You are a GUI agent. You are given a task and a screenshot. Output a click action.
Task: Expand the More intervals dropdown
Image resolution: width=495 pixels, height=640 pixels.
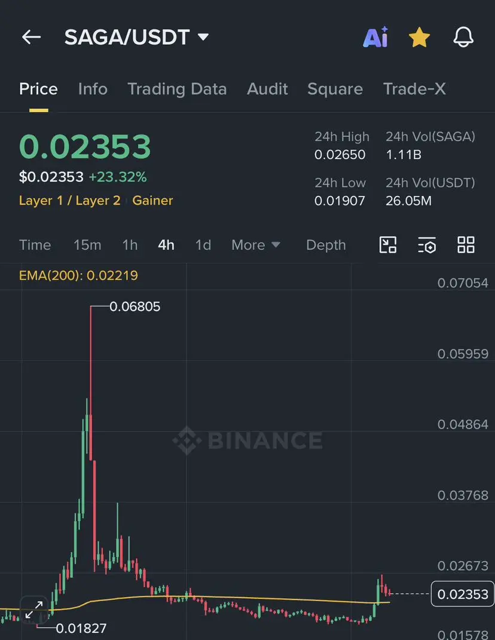click(256, 245)
